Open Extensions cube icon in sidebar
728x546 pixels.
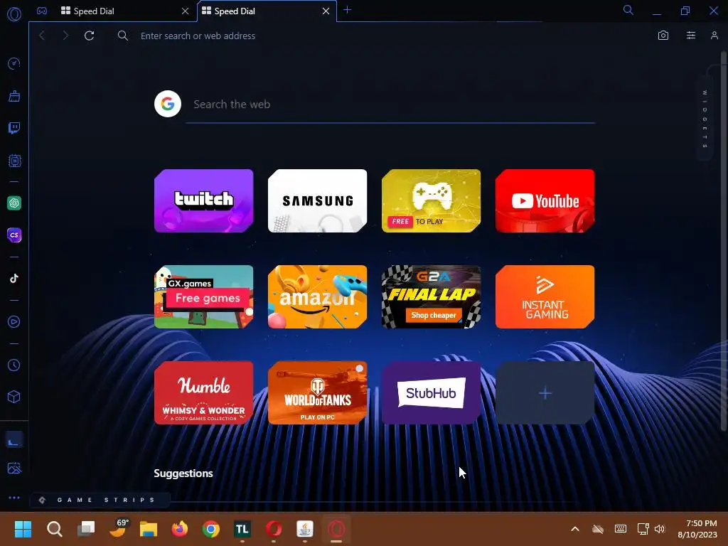[x=14, y=397]
